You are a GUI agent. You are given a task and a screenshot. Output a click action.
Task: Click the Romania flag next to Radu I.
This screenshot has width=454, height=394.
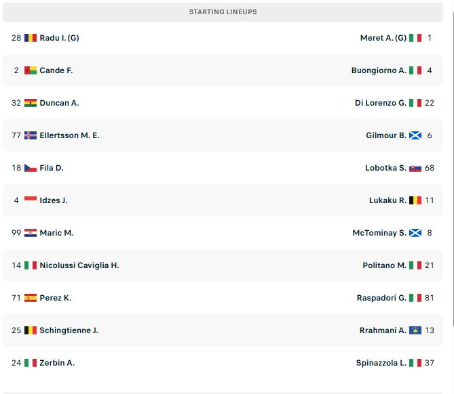[x=31, y=38]
